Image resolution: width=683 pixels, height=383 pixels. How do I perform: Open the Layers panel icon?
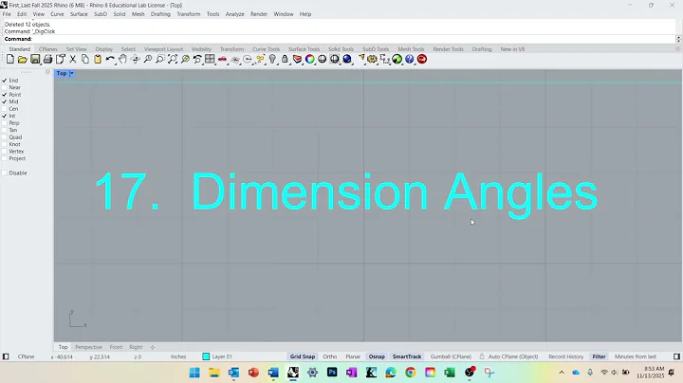(297, 59)
